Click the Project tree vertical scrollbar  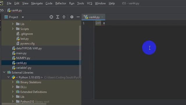point(80,51)
